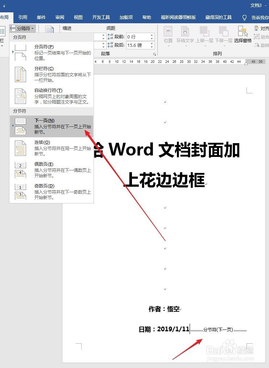This screenshot has height=368, width=269.
Task: Click the 环绕文字 wrap text button
Action: click(185, 36)
